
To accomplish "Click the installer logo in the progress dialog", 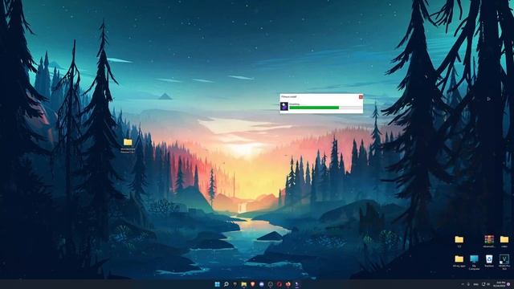I will tap(284, 107).
